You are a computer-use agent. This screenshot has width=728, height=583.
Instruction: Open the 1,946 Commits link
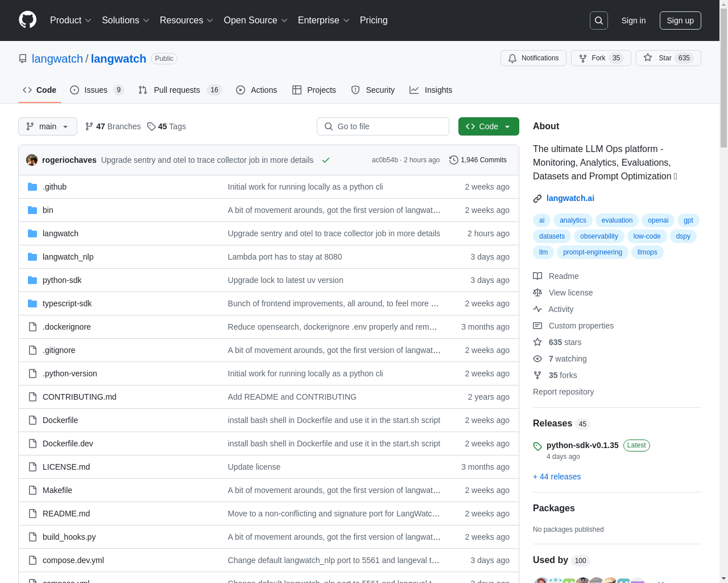tap(478, 160)
